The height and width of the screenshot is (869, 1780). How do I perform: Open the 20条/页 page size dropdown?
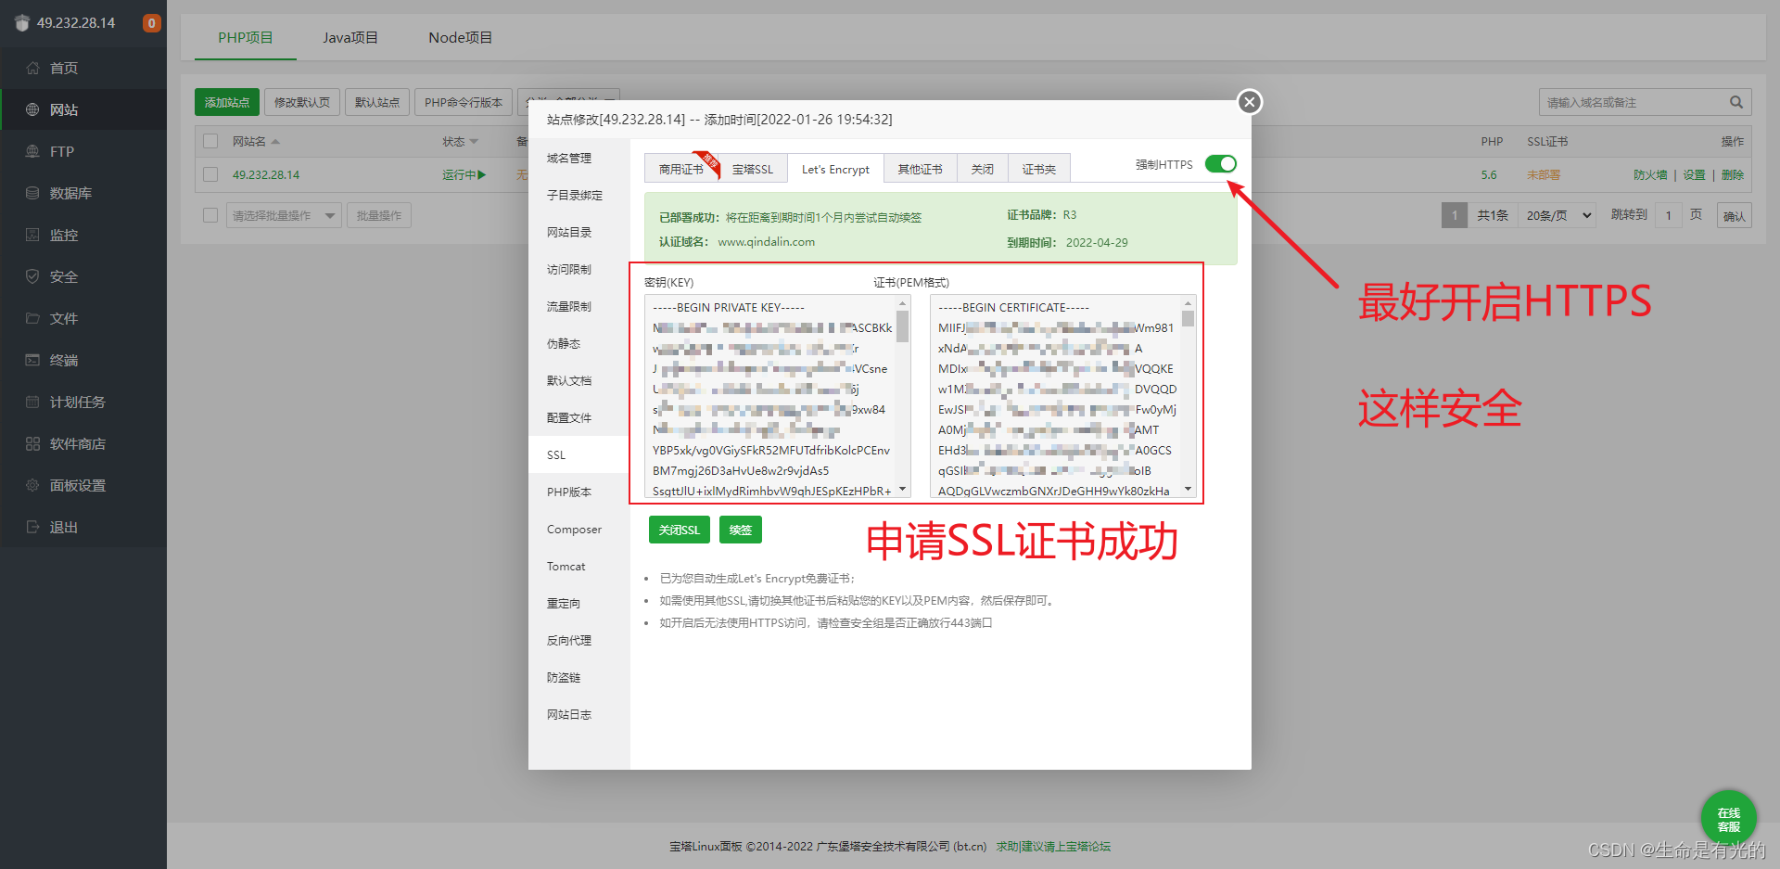tap(1557, 215)
